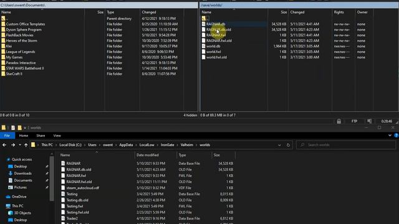399x224 pixels.
Task: Open the Home ribbon tab in File Explorer
Action: (x=24, y=136)
